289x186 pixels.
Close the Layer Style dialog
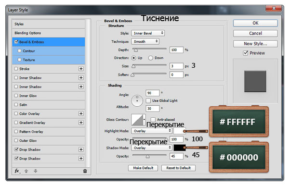(x=274, y=8)
